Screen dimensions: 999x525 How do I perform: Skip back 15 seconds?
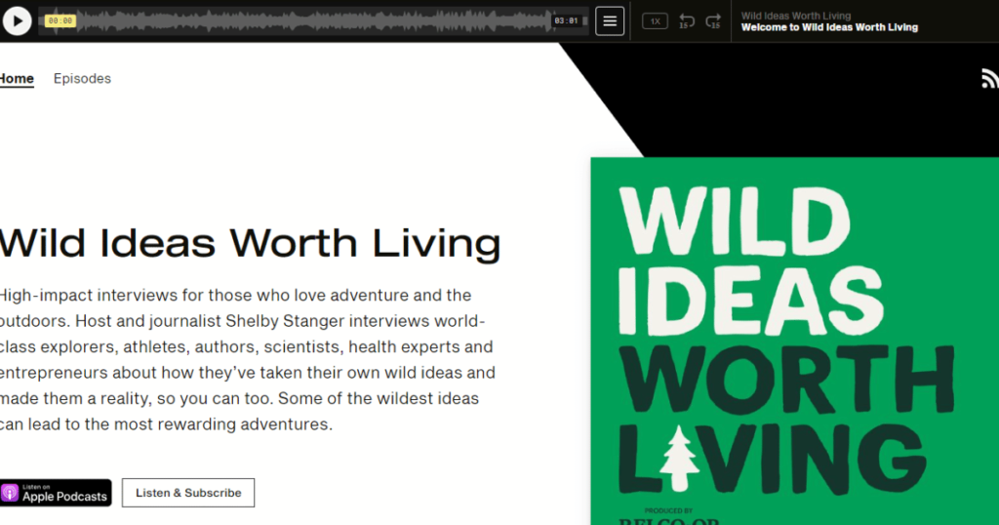[686, 21]
